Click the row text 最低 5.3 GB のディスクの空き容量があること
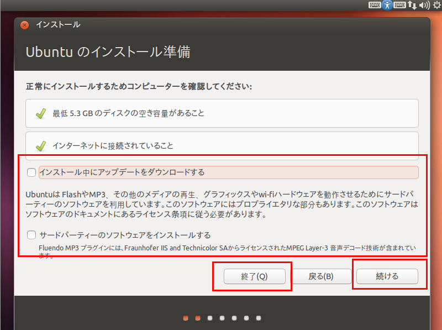Image resolution: width=442 pixels, height=330 pixels. [129, 113]
